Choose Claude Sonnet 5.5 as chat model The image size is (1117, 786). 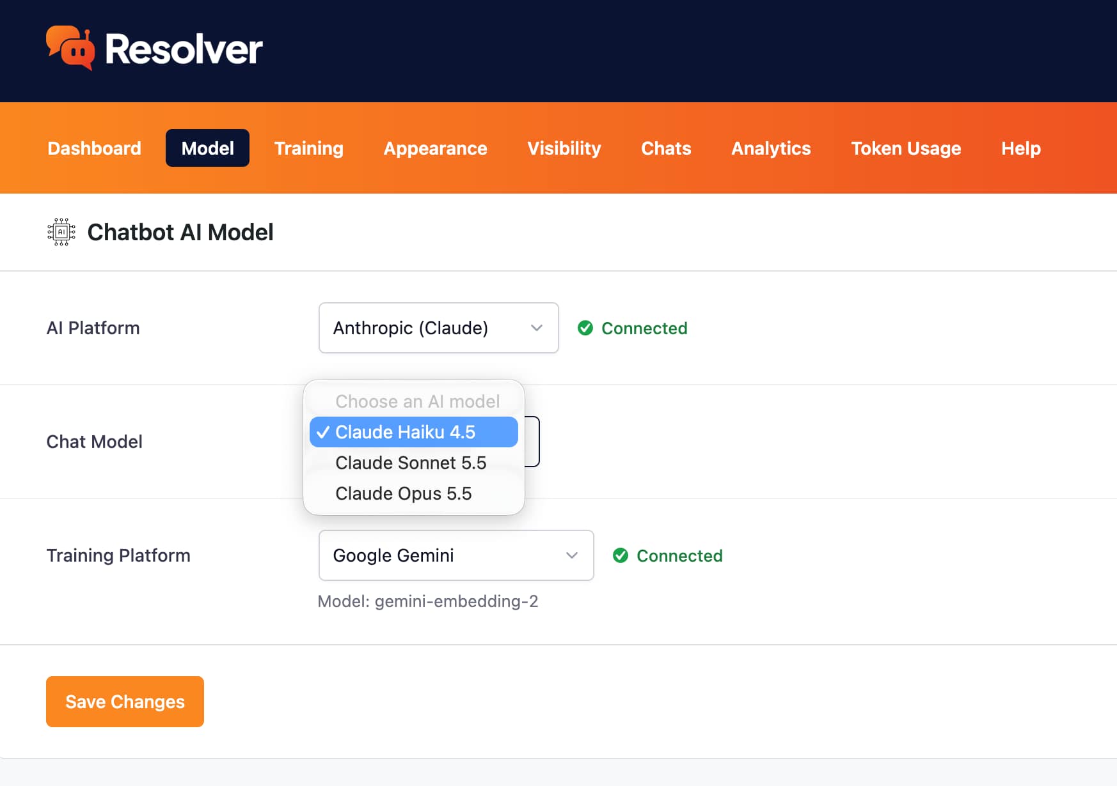(x=414, y=463)
